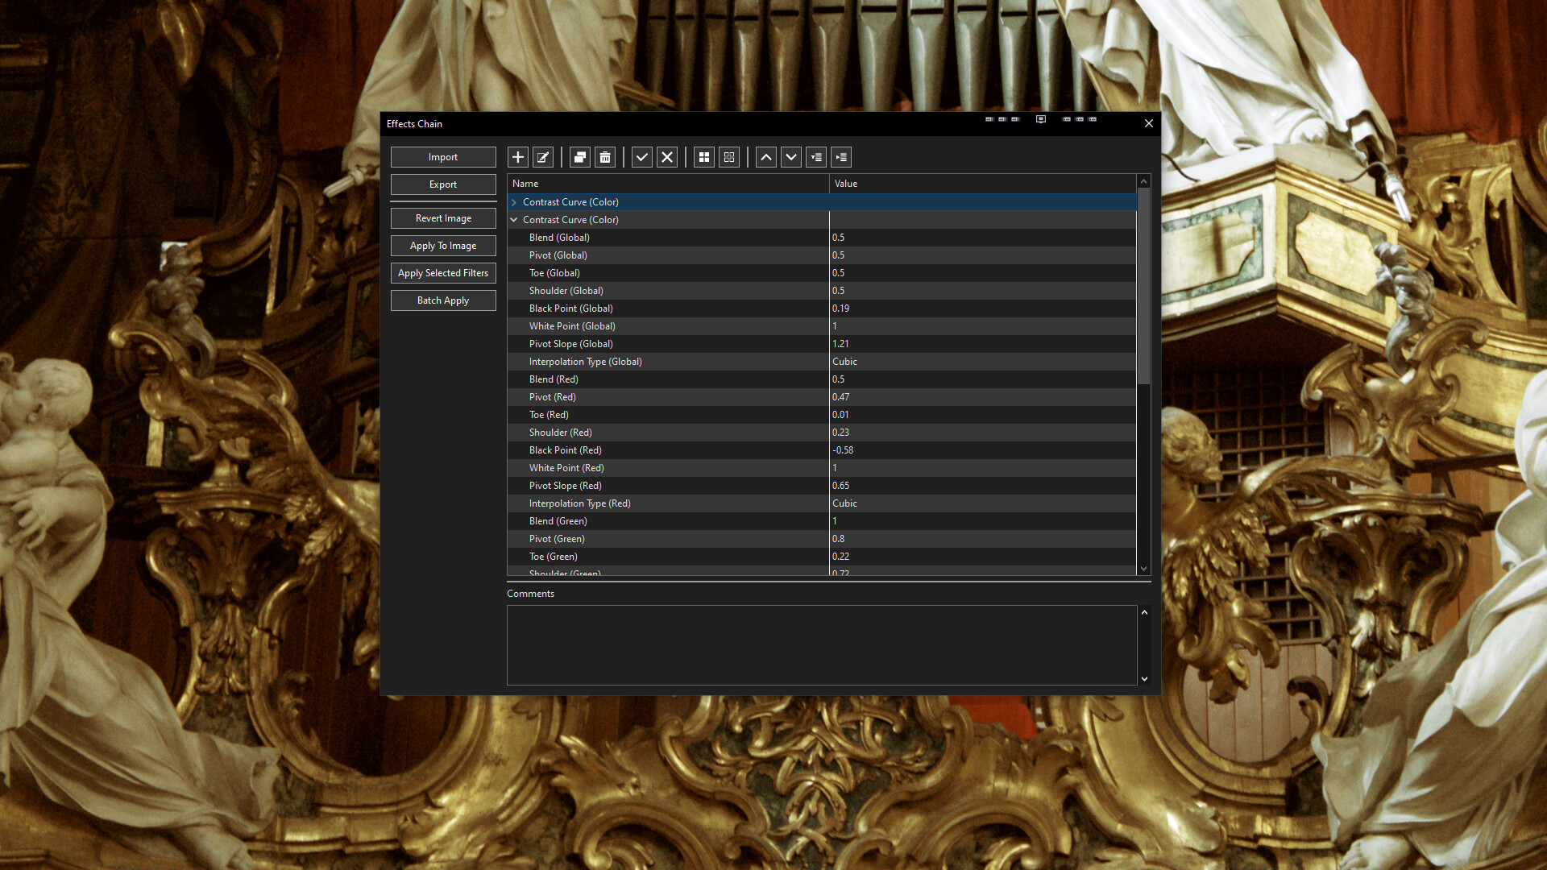Image resolution: width=1547 pixels, height=870 pixels.
Task: Expand the collapsed Contrast Curve (Color) entry
Action: point(514,202)
